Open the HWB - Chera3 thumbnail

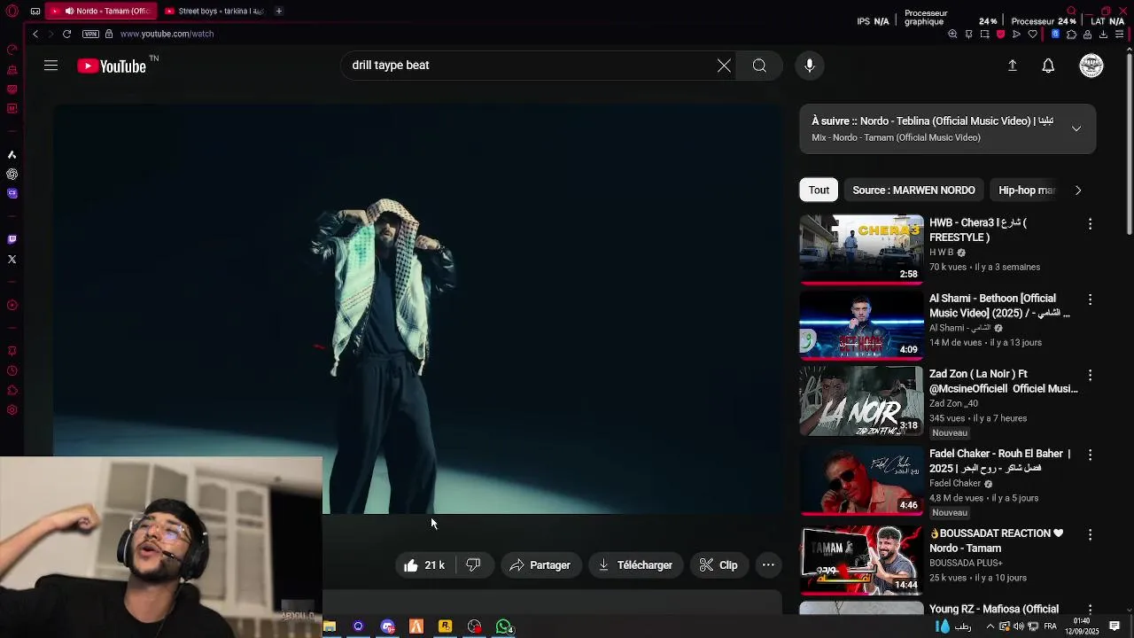pyautogui.click(x=861, y=249)
